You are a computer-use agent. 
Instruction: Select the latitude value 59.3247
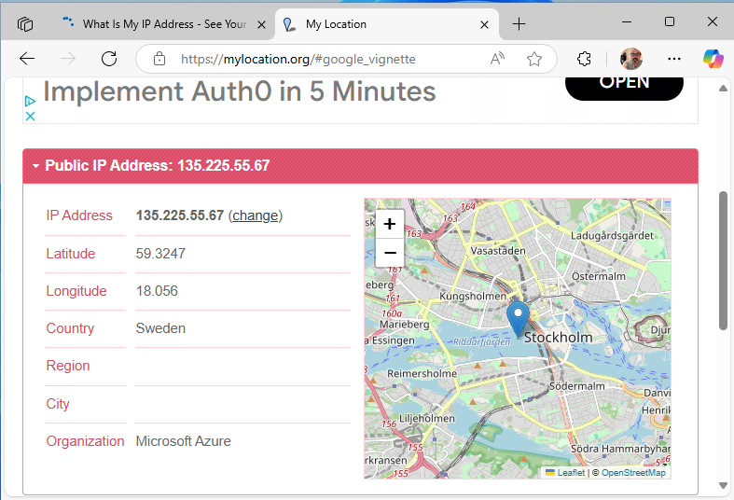pos(160,254)
